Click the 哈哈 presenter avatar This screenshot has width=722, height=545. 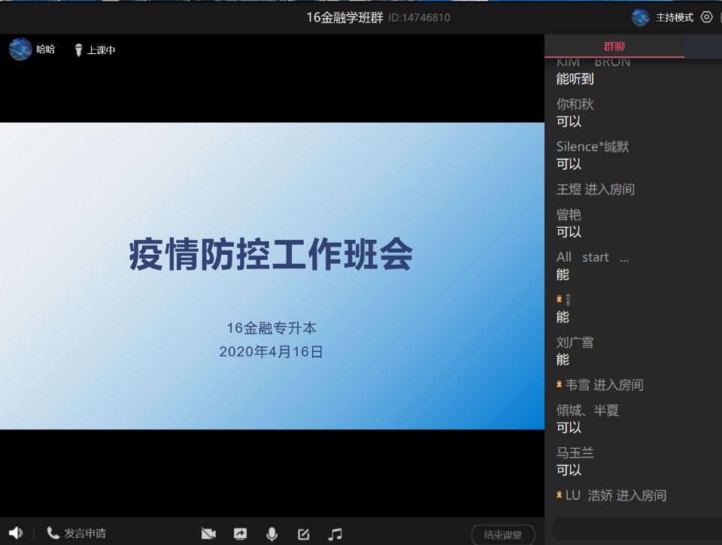(20, 50)
